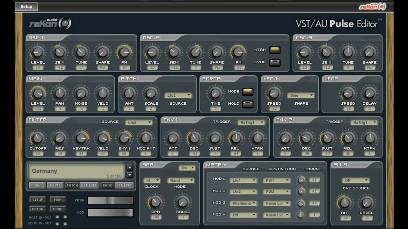
Task: Toggle Bank Set button
Action: [128, 185]
